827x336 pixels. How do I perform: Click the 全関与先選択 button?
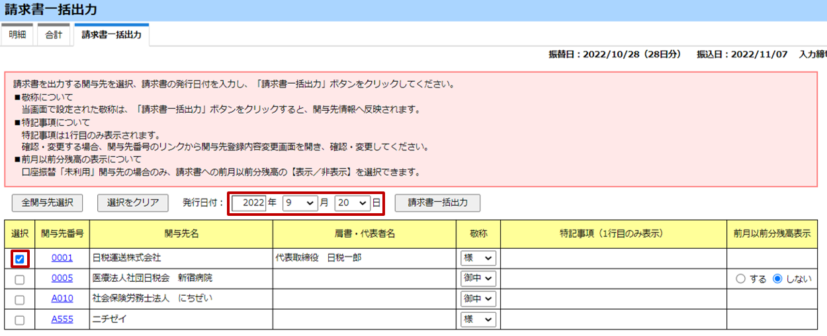[47, 203]
